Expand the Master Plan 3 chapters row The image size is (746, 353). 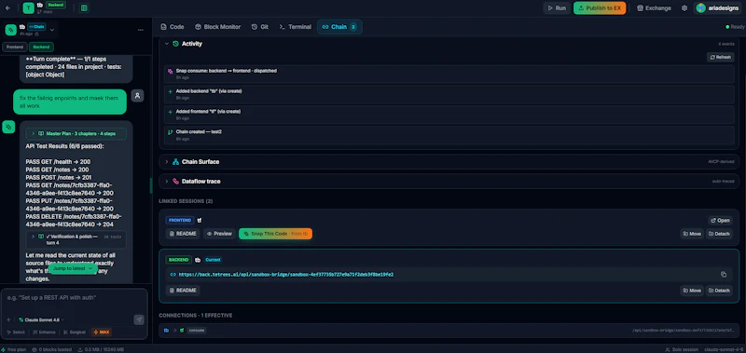[76, 133]
